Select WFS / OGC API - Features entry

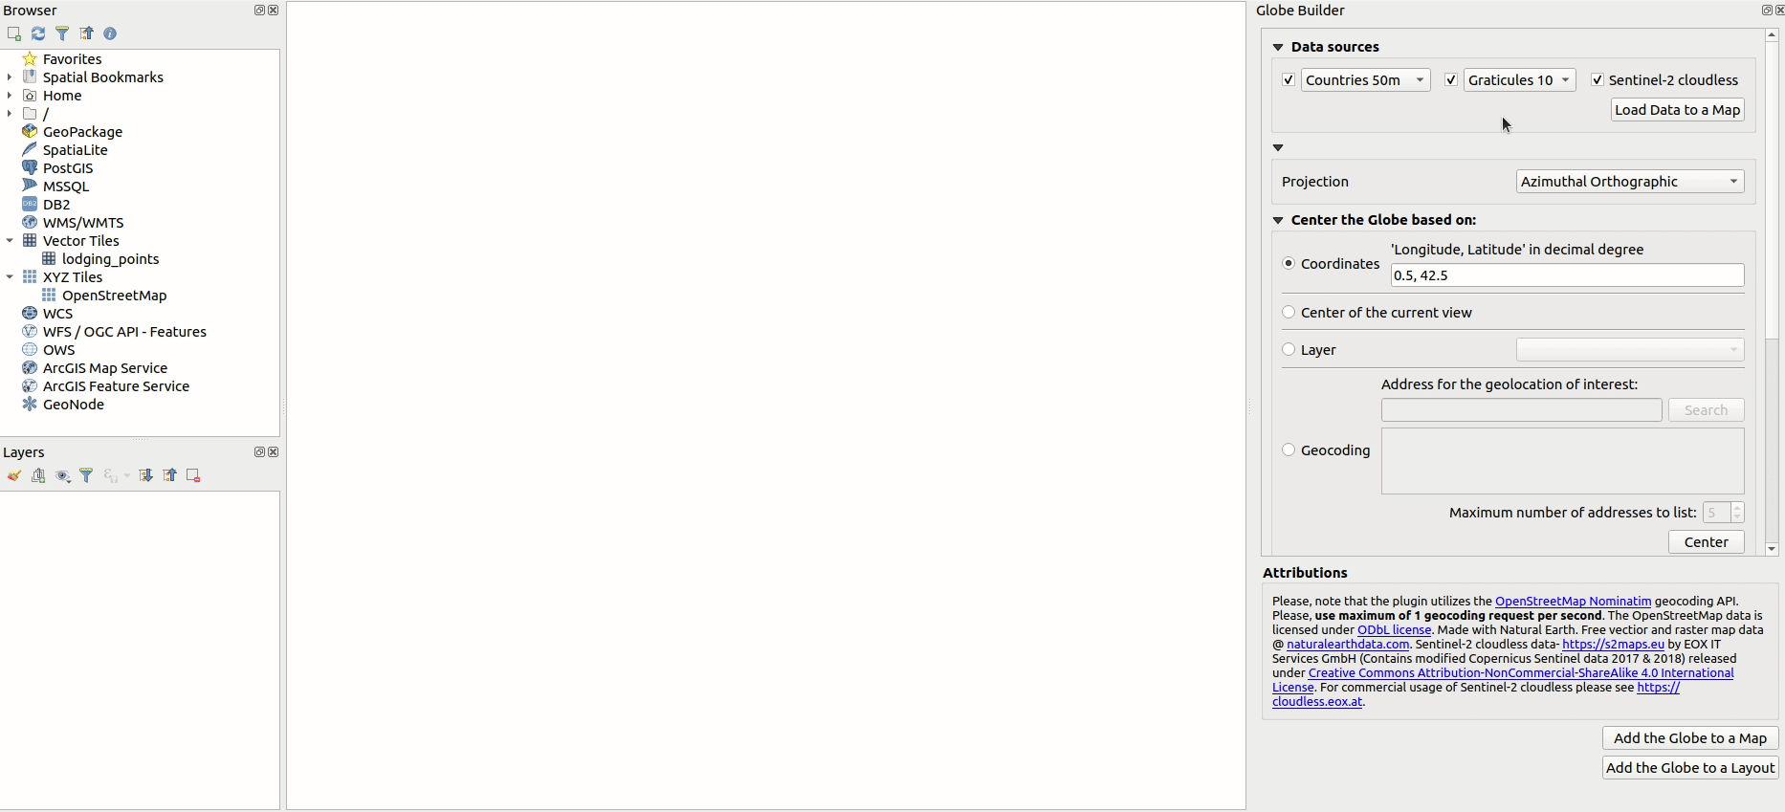click(x=124, y=332)
